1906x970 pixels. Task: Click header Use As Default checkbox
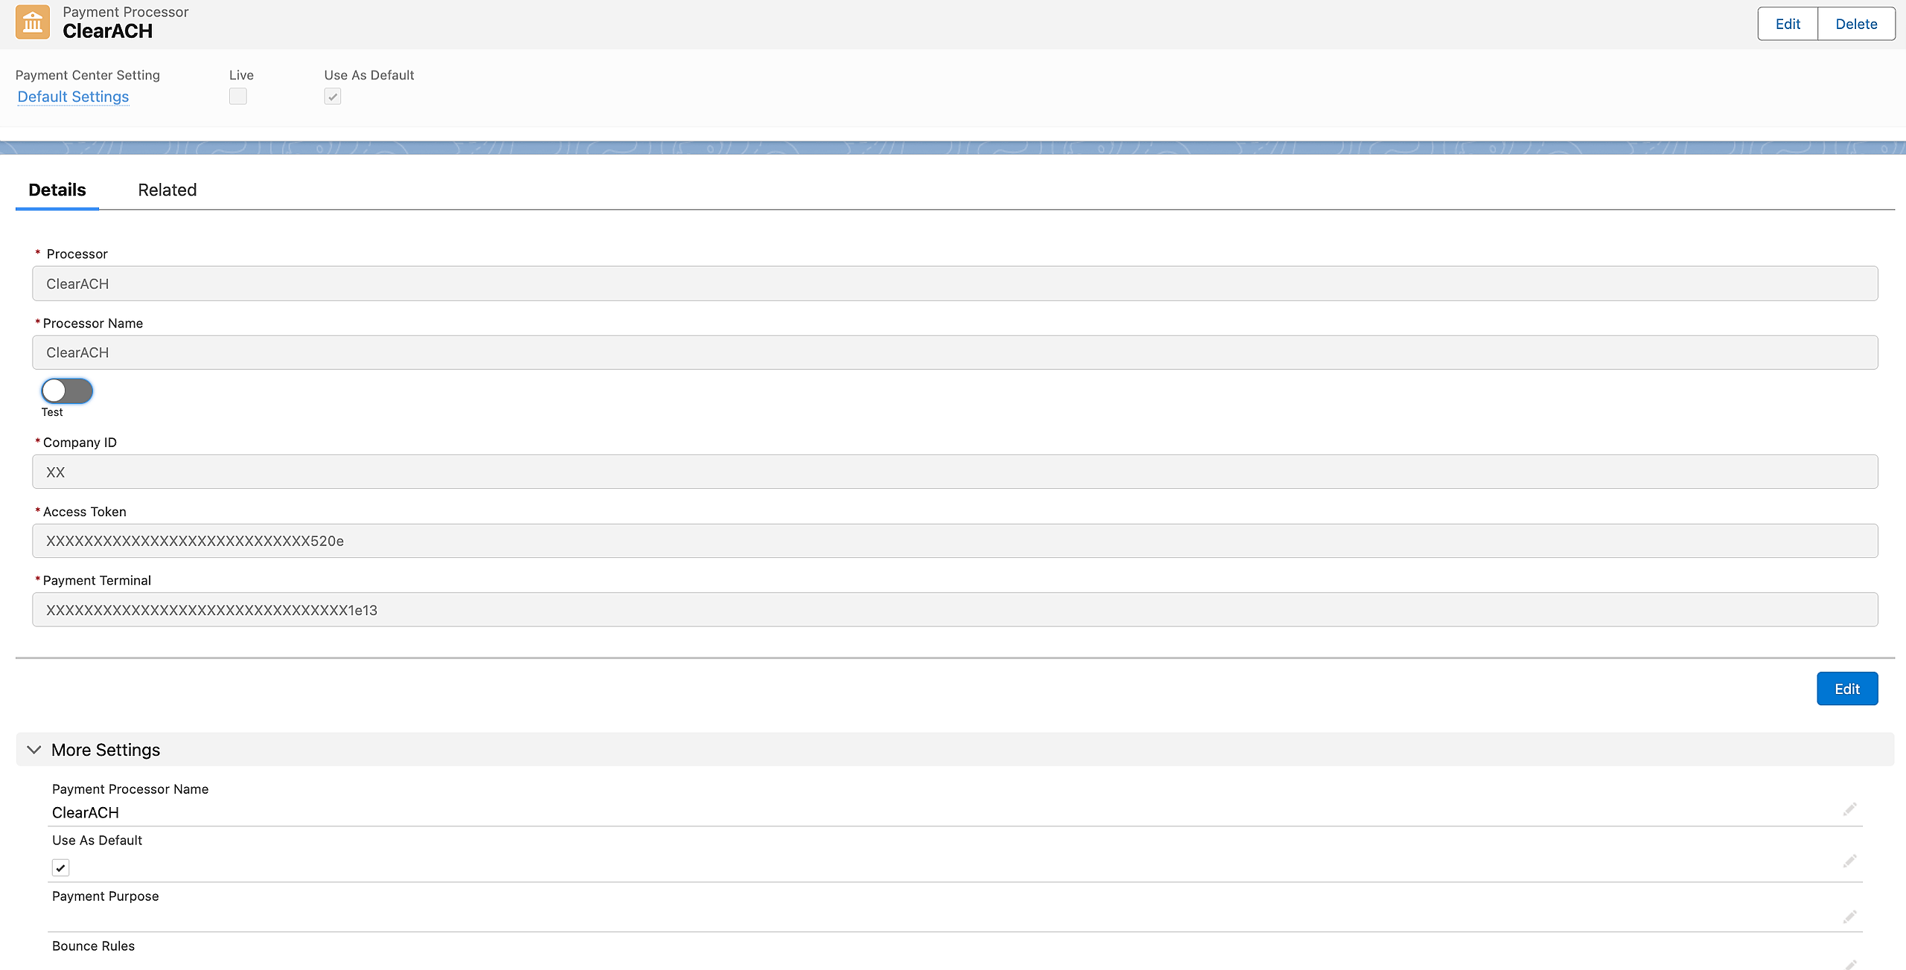333,97
